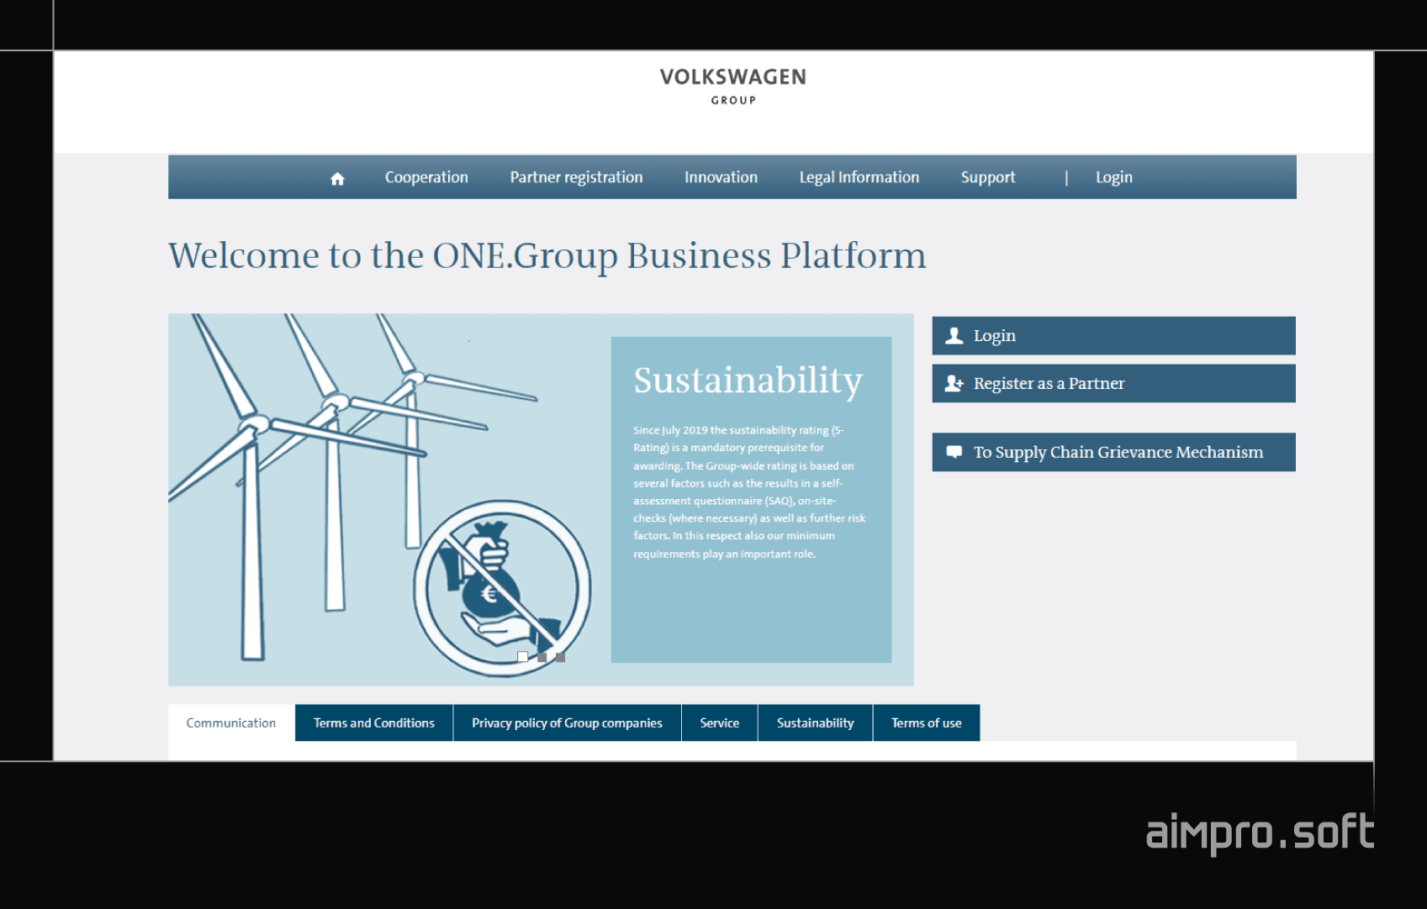Open the Volkswagen Group logo
Screen dimensions: 1427x909
pyautogui.click(x=733, y=87)
